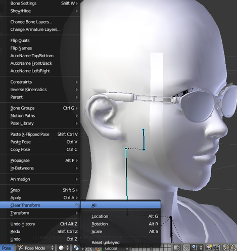Image resolution: width=237 pixels, height=251 pixels.
Task: Open the Pose menu button
Action: pyautogui.click(x=7, y=248)
